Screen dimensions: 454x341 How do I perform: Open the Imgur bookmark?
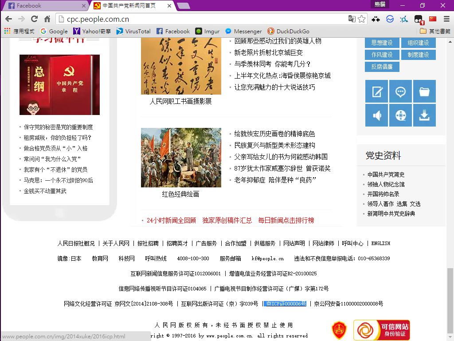pyautogui.click(x=207, y=31)
